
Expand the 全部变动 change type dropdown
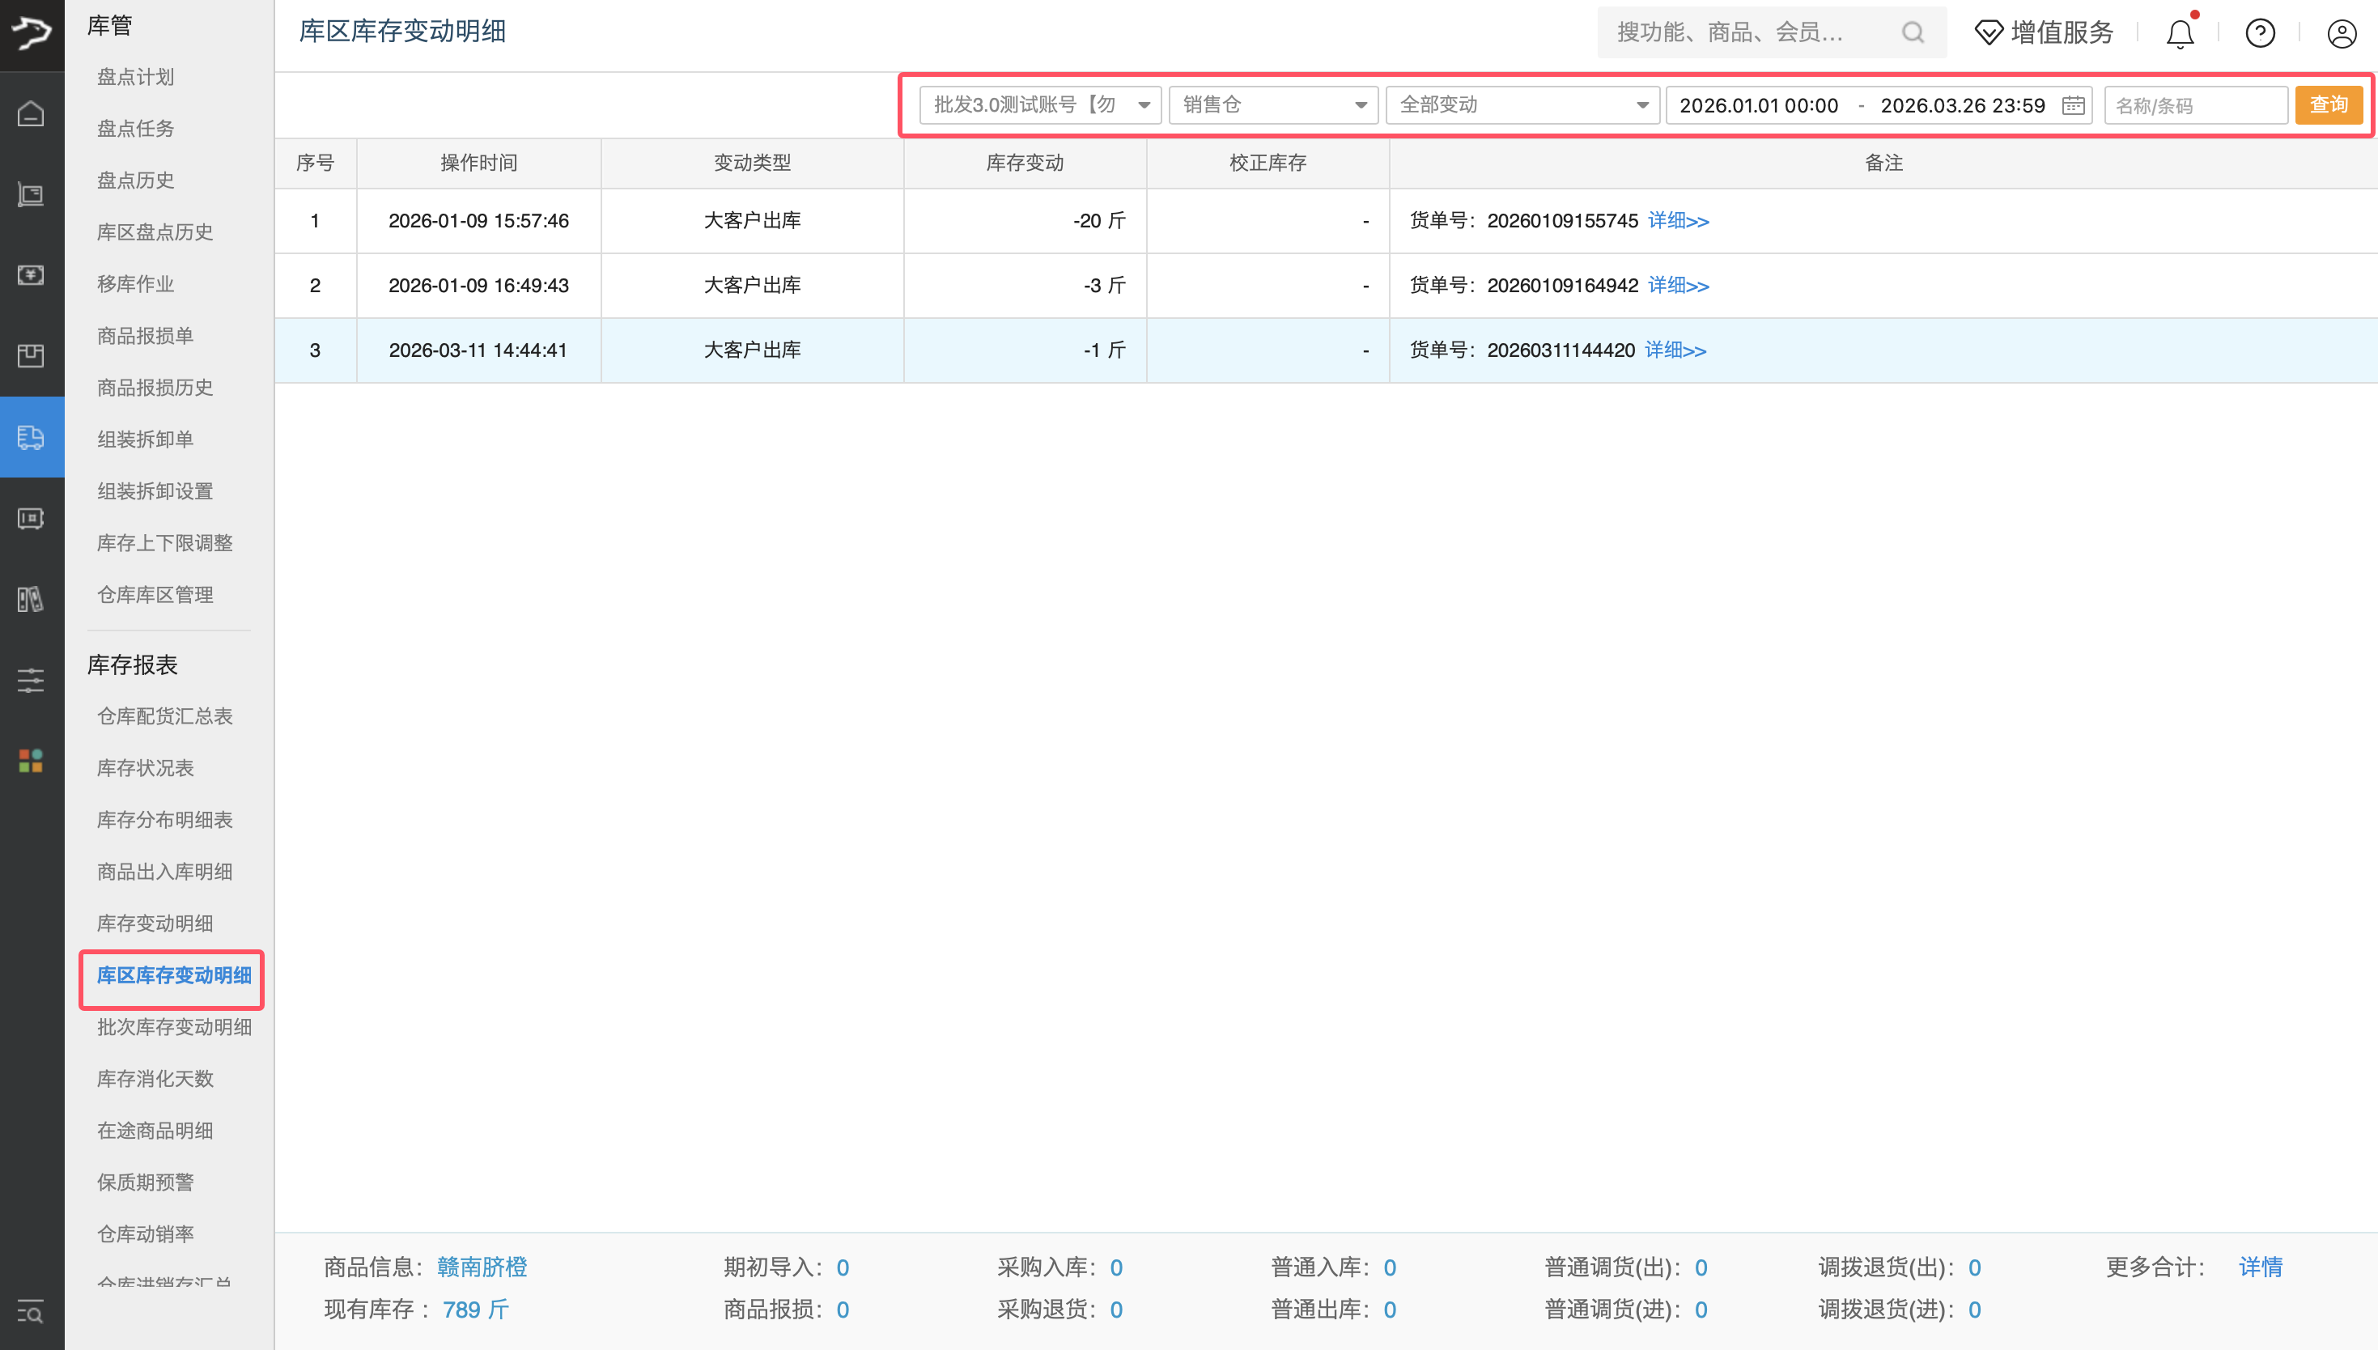(1522, 104)
